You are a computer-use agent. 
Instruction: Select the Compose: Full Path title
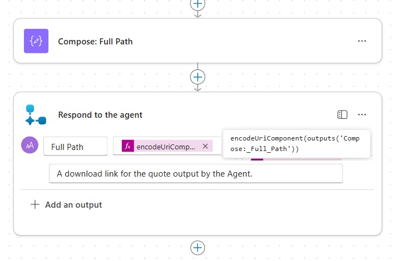[x=95, y=41]
